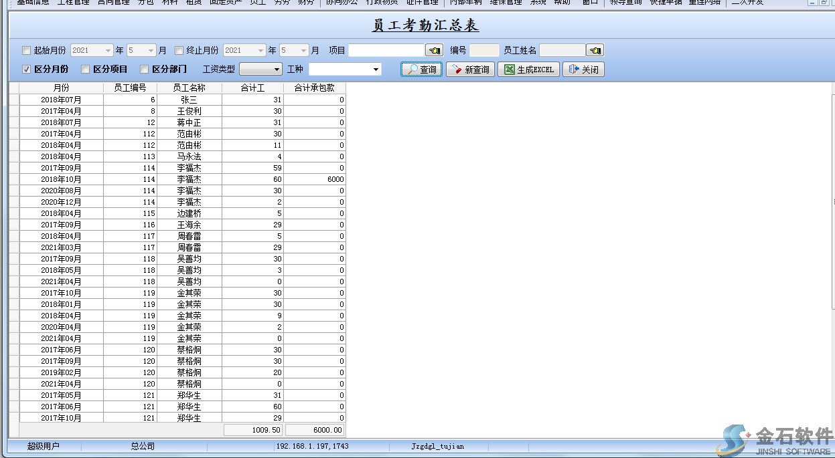The width and height of the screenshot is (835, 458).
Task: Tick the 区分部门 checkbox
Action: coord(145,70)
